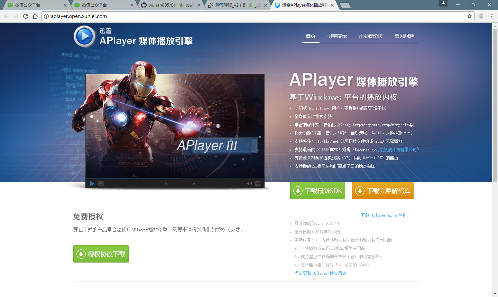Image resolution: width=498 pixels, height=297 pixels.
Task: Enter fullscreen via the player's fullscreen icon
Action: (258, 184)
